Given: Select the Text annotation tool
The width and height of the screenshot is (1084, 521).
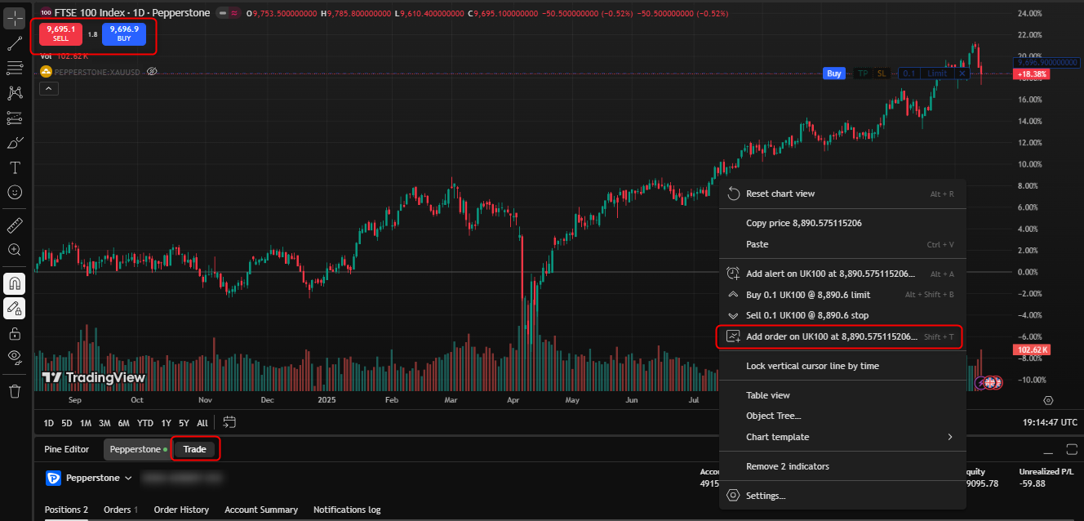Looking at the screenshot, I should [x=15, y=168].
